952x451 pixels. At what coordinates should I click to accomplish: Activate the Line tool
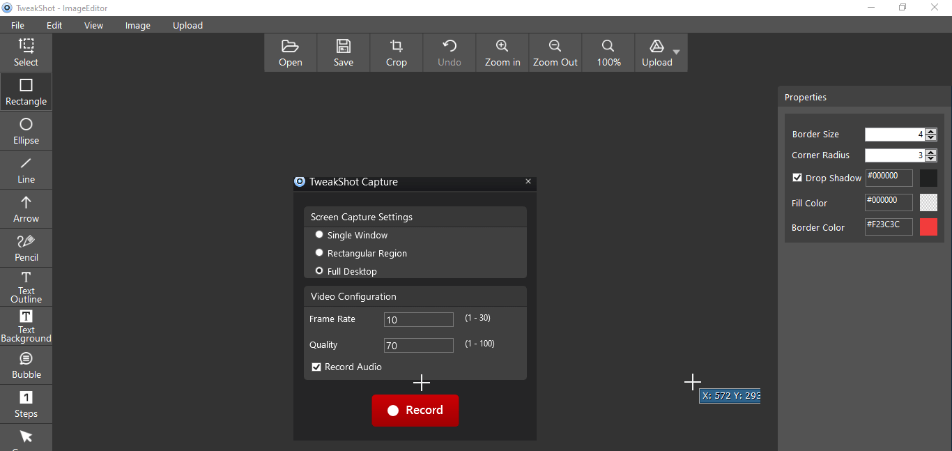coord(26,170)
